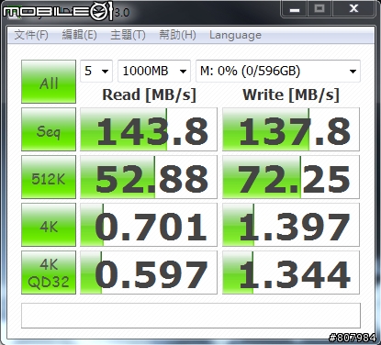The height and width of the screenshot is (345, 381).
Task: Select the 4K QD32 write value 1.344
Action: click(291, 273)
